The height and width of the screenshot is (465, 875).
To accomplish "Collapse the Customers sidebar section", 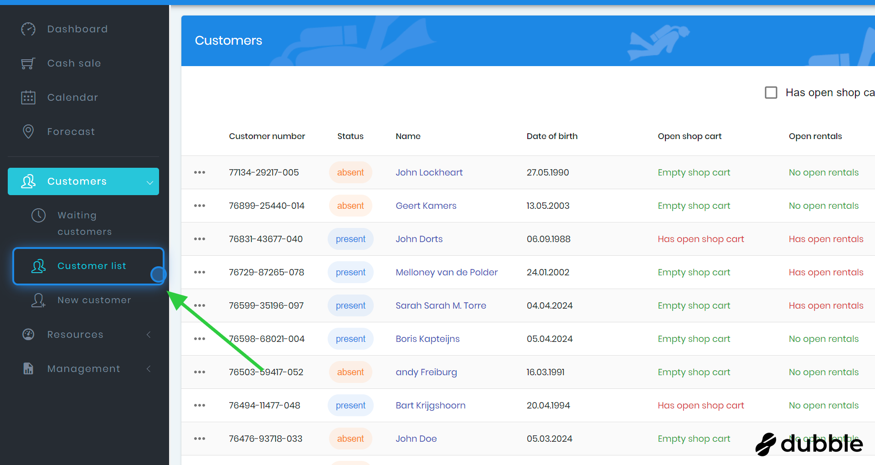I will pos(149,182).
